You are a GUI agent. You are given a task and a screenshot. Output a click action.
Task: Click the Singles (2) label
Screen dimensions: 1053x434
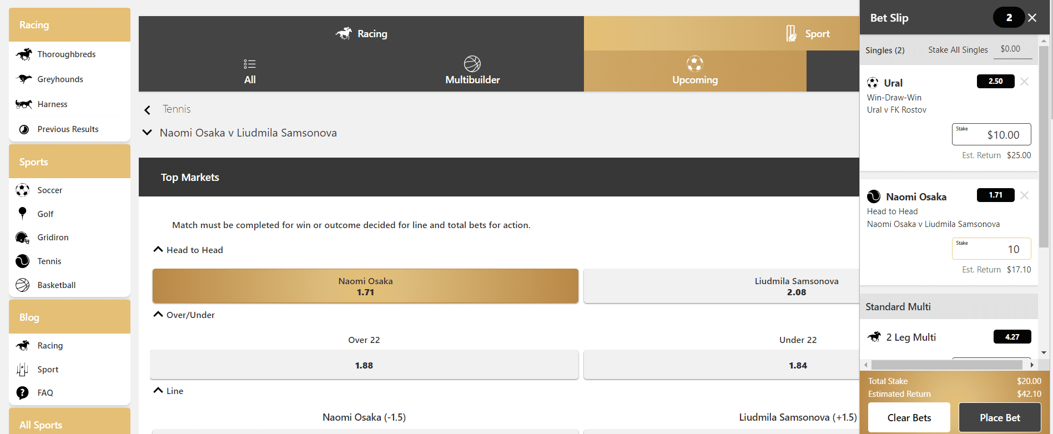[885, 51]
